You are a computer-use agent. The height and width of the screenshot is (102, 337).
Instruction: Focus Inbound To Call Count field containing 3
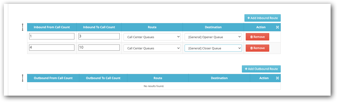(x=99, y=36)
